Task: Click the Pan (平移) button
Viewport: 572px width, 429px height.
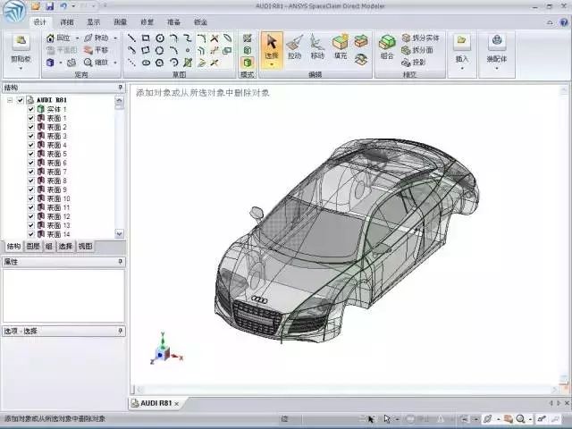Action: click(96, 50)
